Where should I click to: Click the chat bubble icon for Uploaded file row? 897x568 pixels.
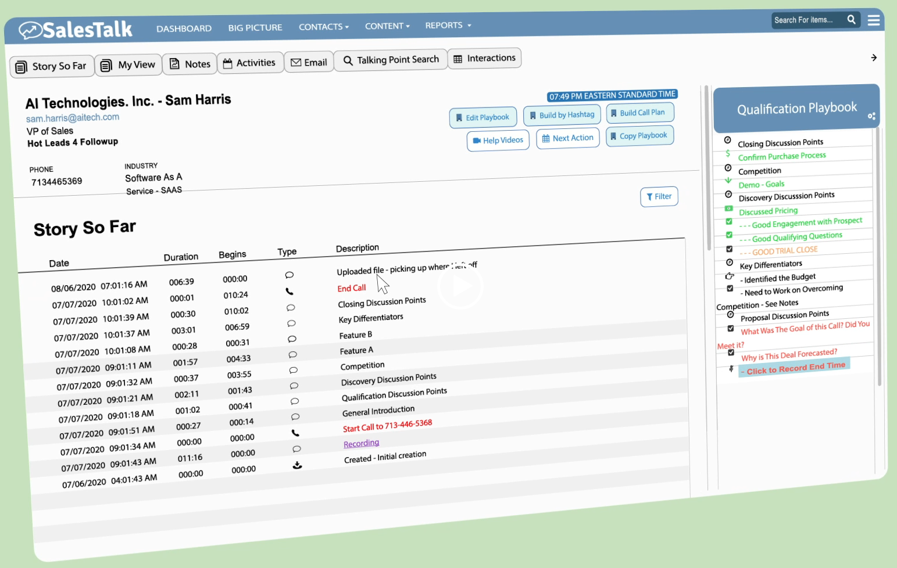pyautogui.click(x=290, y=275)
